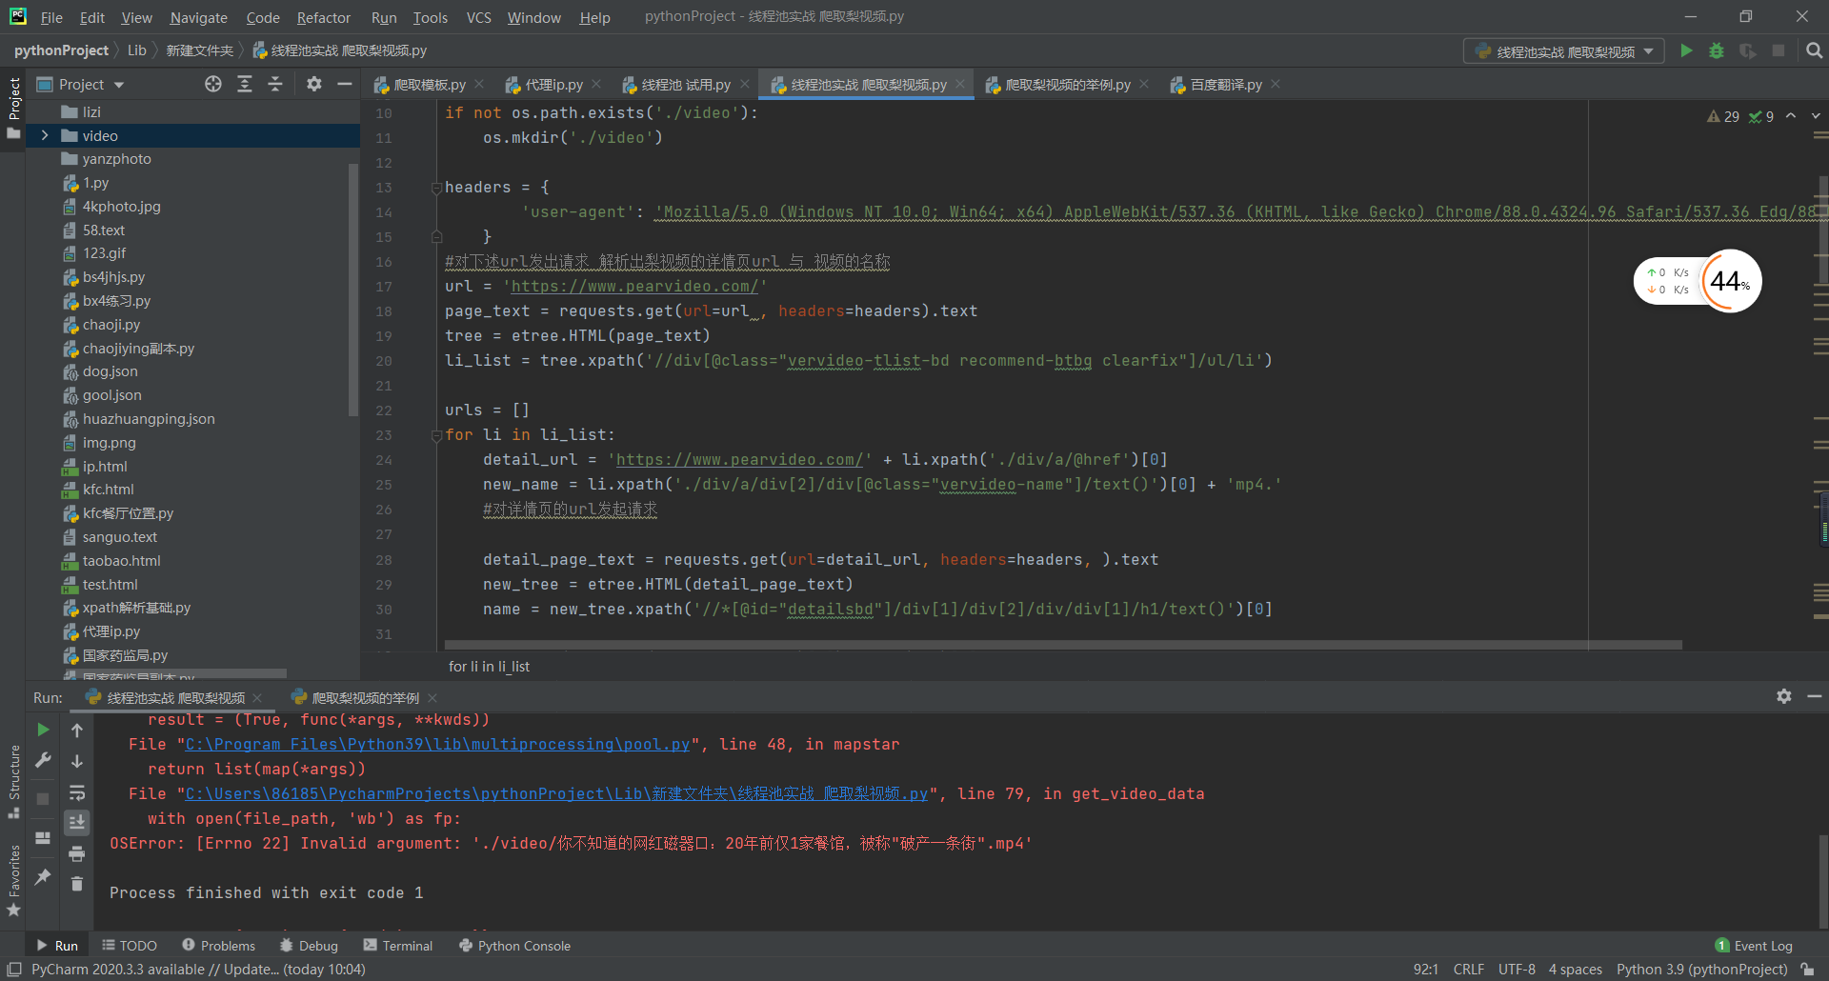
Task: Minimize the Run tool window
Action: [1814, 696]
